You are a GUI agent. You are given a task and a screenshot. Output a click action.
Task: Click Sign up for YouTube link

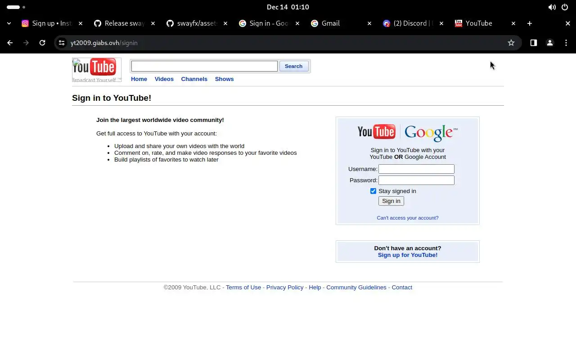tap(408, 255)
